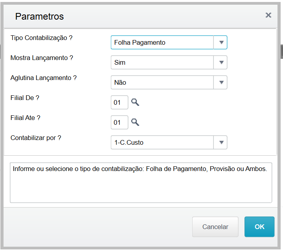Click the Não value in Aglutina Lançamento

(120, 82)
